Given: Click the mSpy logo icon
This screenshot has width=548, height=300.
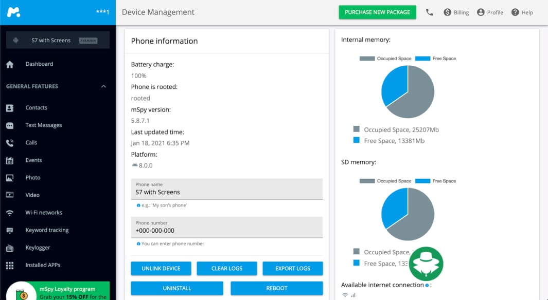Looking at the screenshot, I should click(x=13, y=12).
